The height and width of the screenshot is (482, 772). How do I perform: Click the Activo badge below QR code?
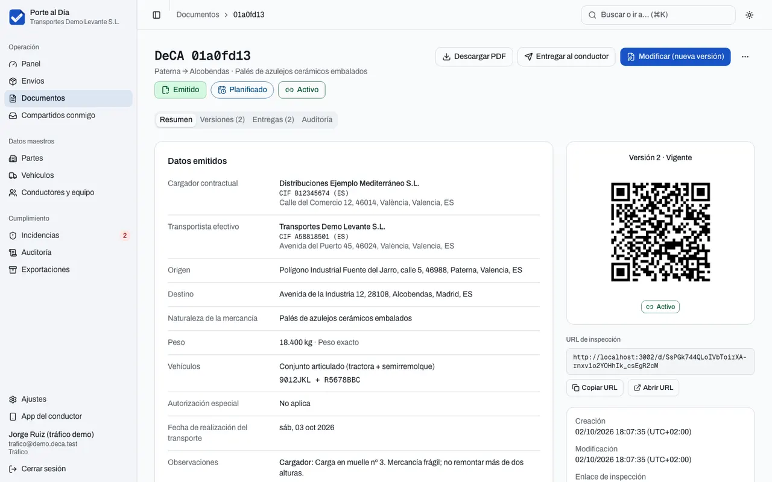[660, 307]
